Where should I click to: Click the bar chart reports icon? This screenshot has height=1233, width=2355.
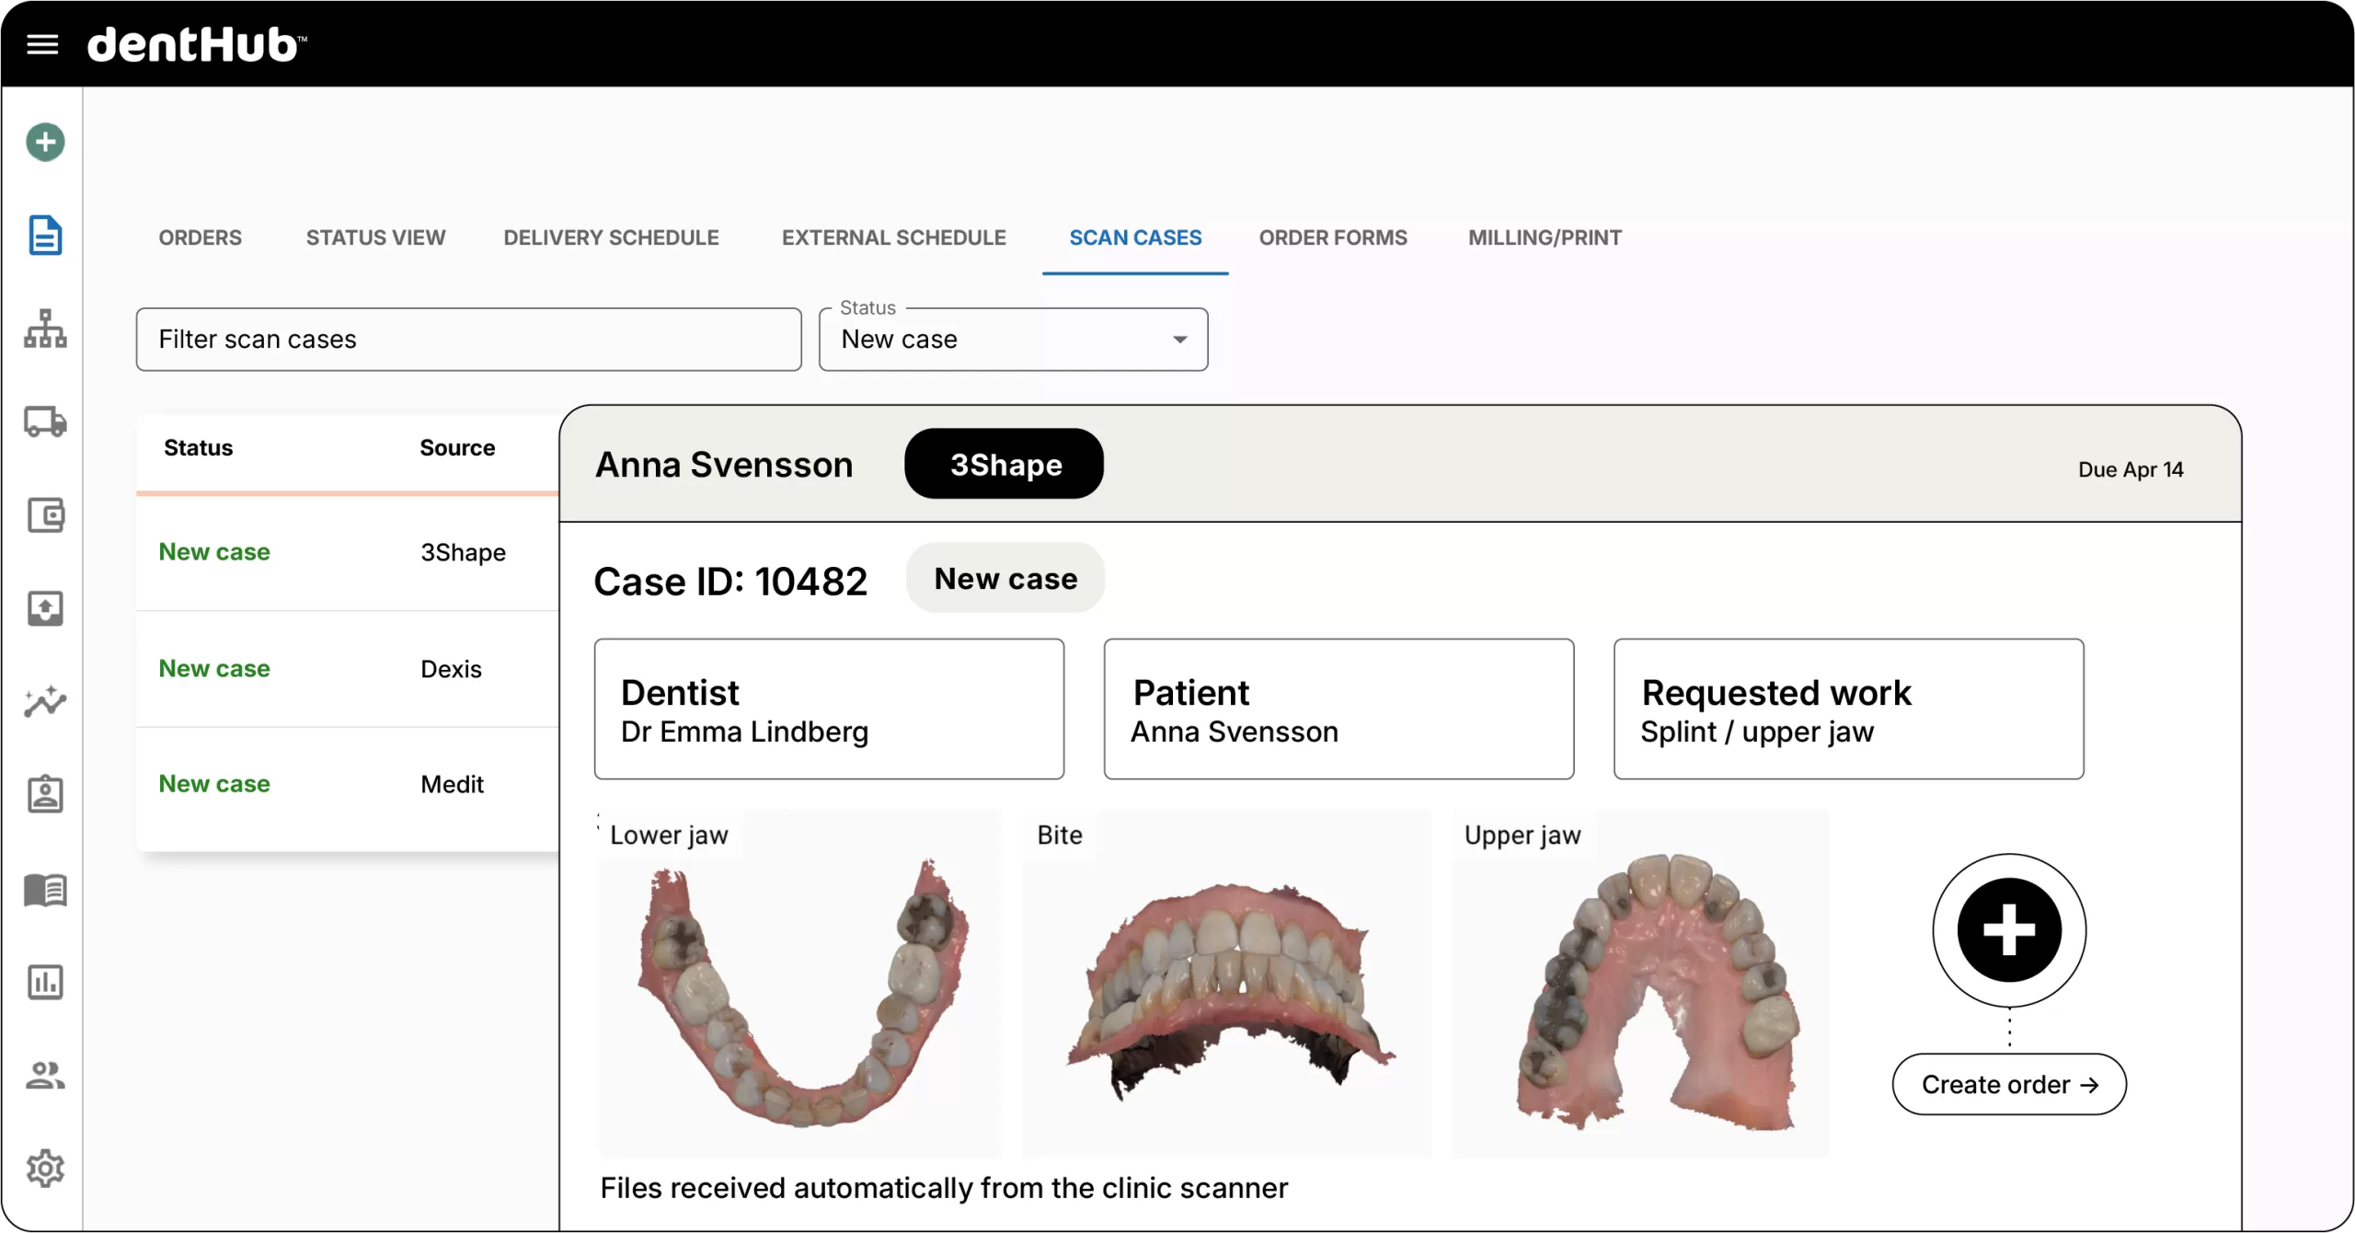click(45, 982)
